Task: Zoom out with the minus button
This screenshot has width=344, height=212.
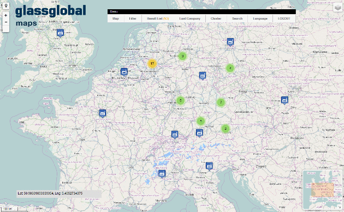Action: tap(6, 22)
